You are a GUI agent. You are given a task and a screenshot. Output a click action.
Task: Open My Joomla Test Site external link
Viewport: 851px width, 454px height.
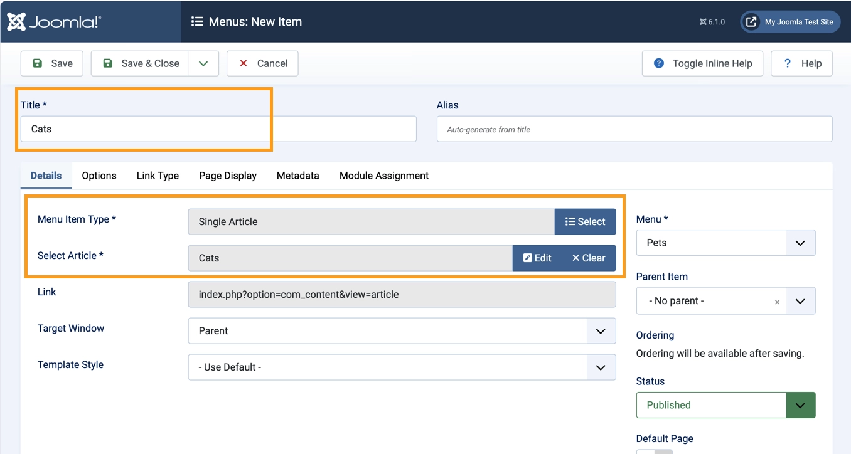790,22
